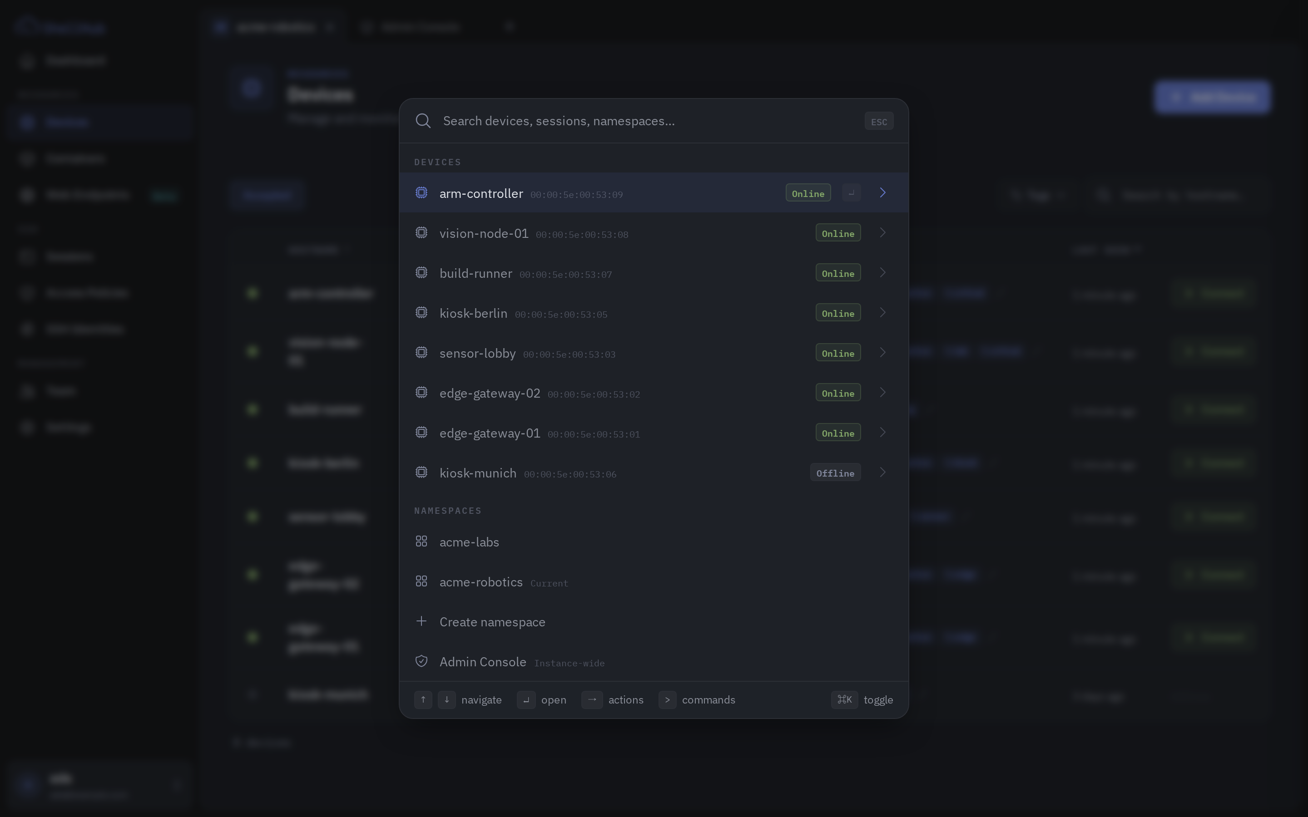Click the plus icon beside Create namespace
The width and height of the screenshot is (1308, 817).
tap(421, 621)
